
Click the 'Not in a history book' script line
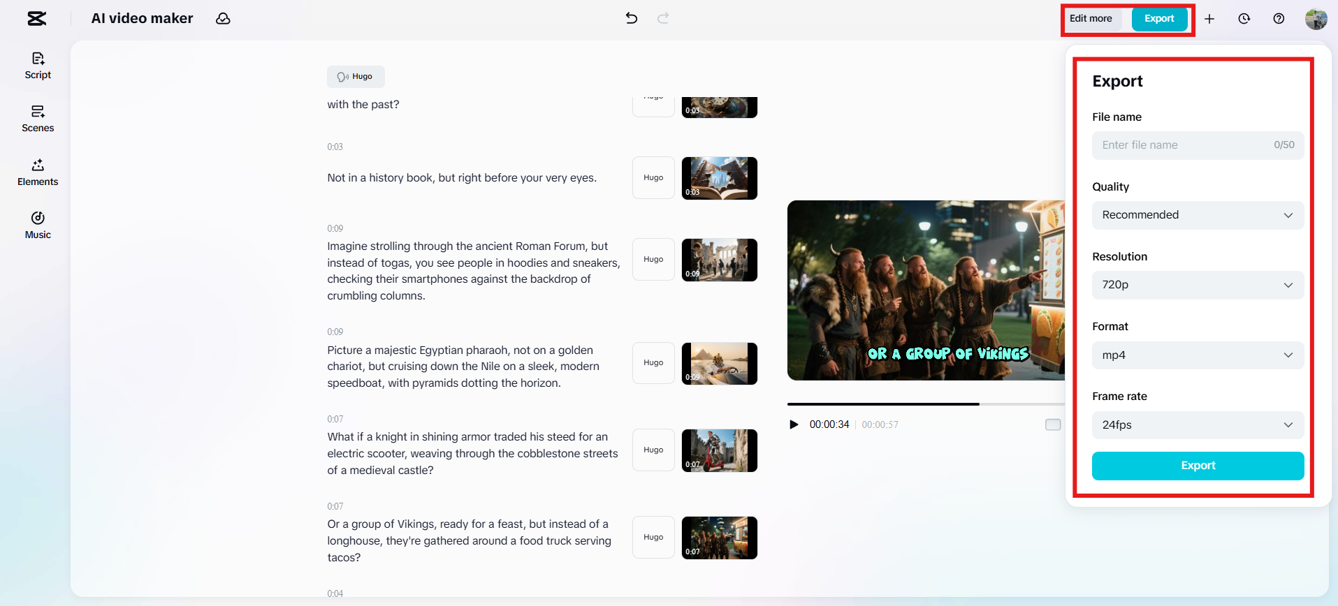click(462, 178)
